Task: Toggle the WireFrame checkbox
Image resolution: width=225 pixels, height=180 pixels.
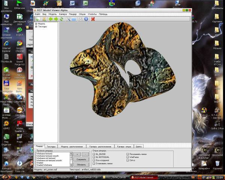Action: 127,157
